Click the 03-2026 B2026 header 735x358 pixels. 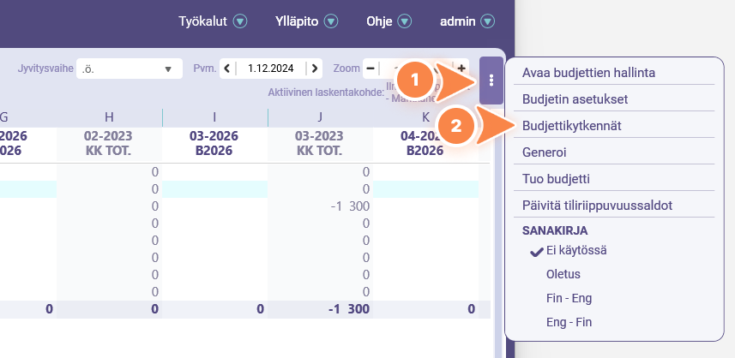(x=214, y=143)
